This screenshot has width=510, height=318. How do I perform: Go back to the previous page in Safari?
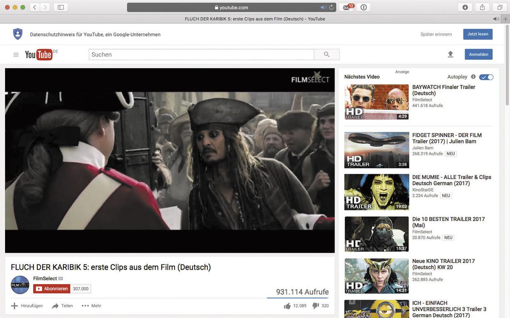tap(35, 7)
